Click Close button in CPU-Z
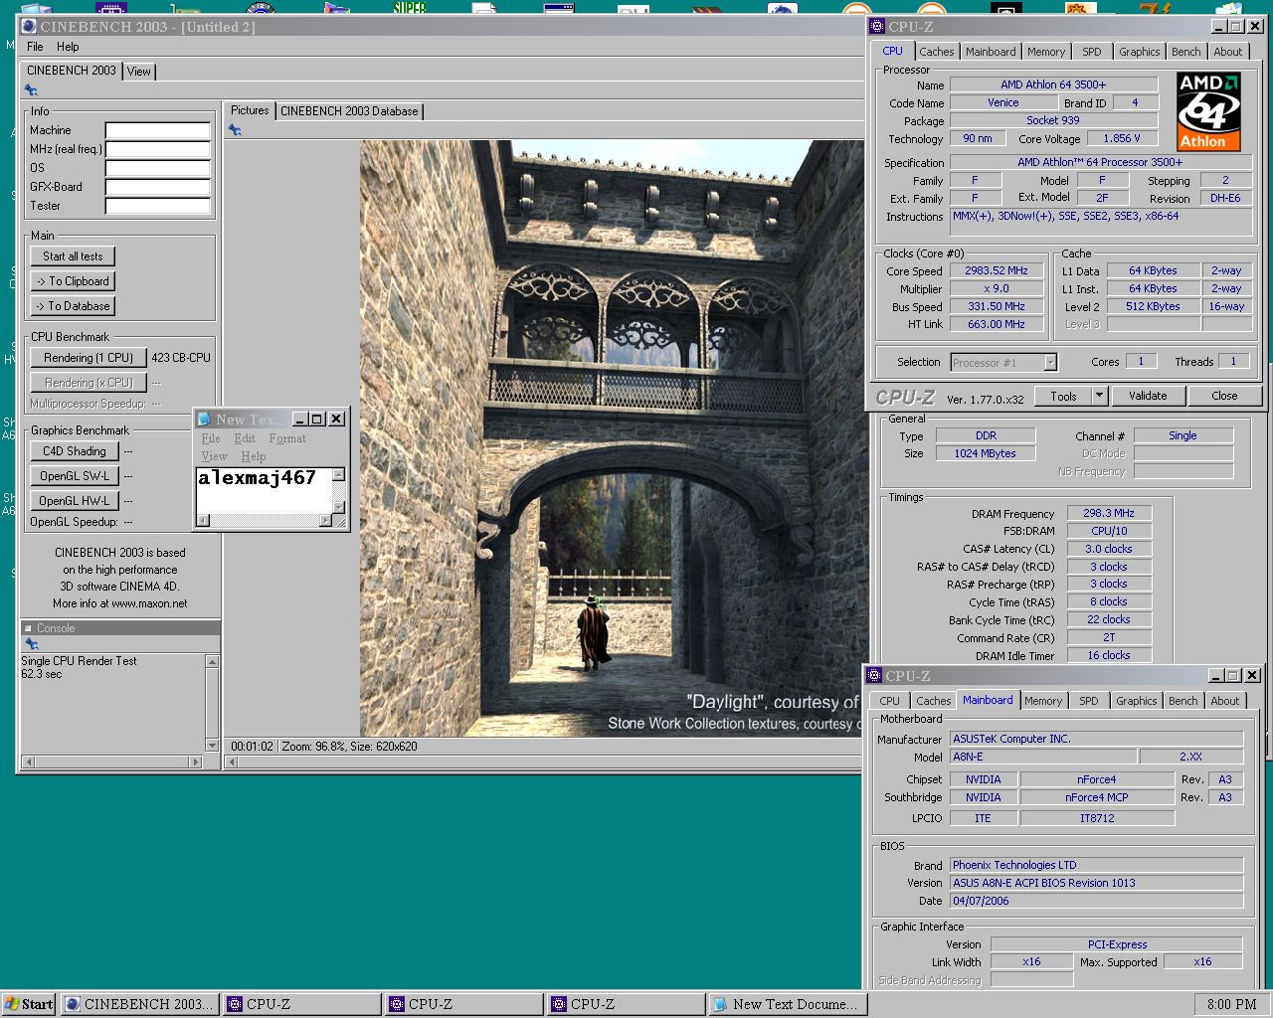The image size is (1273, 1018). [1224, 396]
